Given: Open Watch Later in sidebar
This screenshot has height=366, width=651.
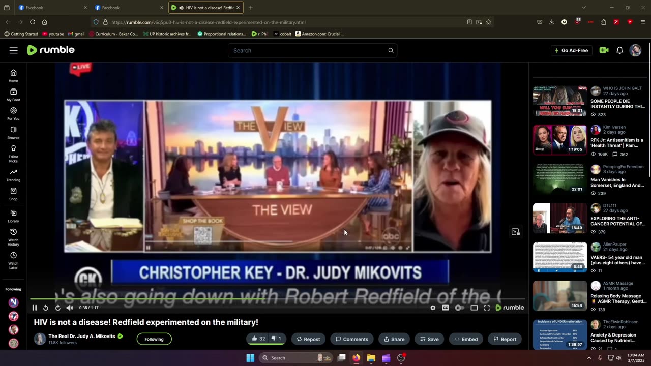Looking at the screenshot, I should point(13,261).
